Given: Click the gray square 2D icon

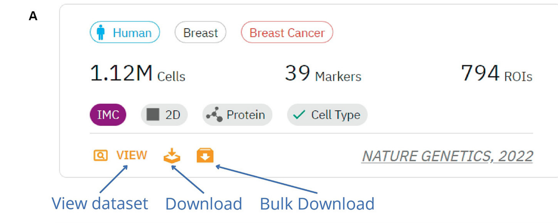Looking at the screenshot, I should point(153,115).
